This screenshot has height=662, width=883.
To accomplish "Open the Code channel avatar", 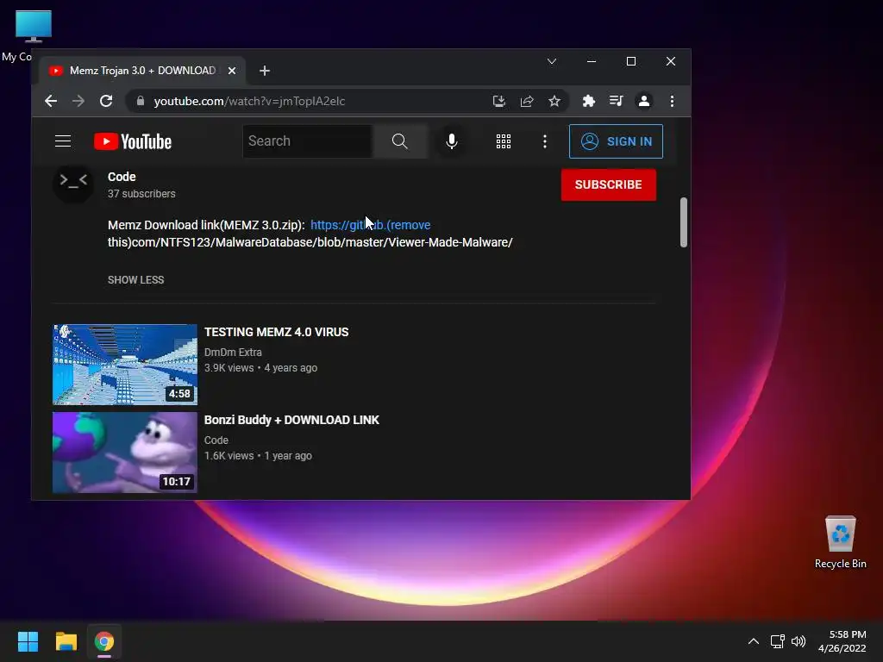I will (x=73, y=183).
